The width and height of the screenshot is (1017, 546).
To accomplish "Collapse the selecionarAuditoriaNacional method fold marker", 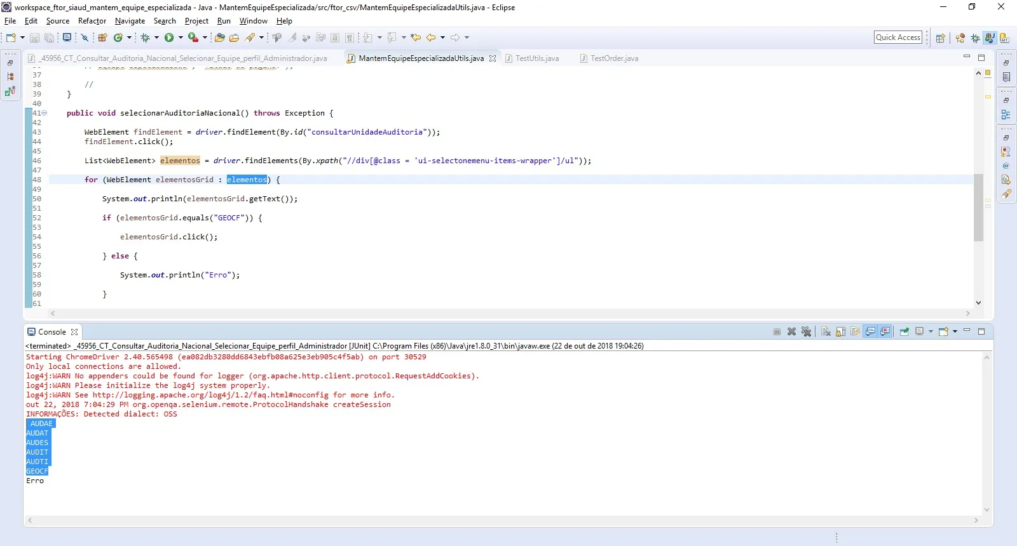I will coord(44,113).
